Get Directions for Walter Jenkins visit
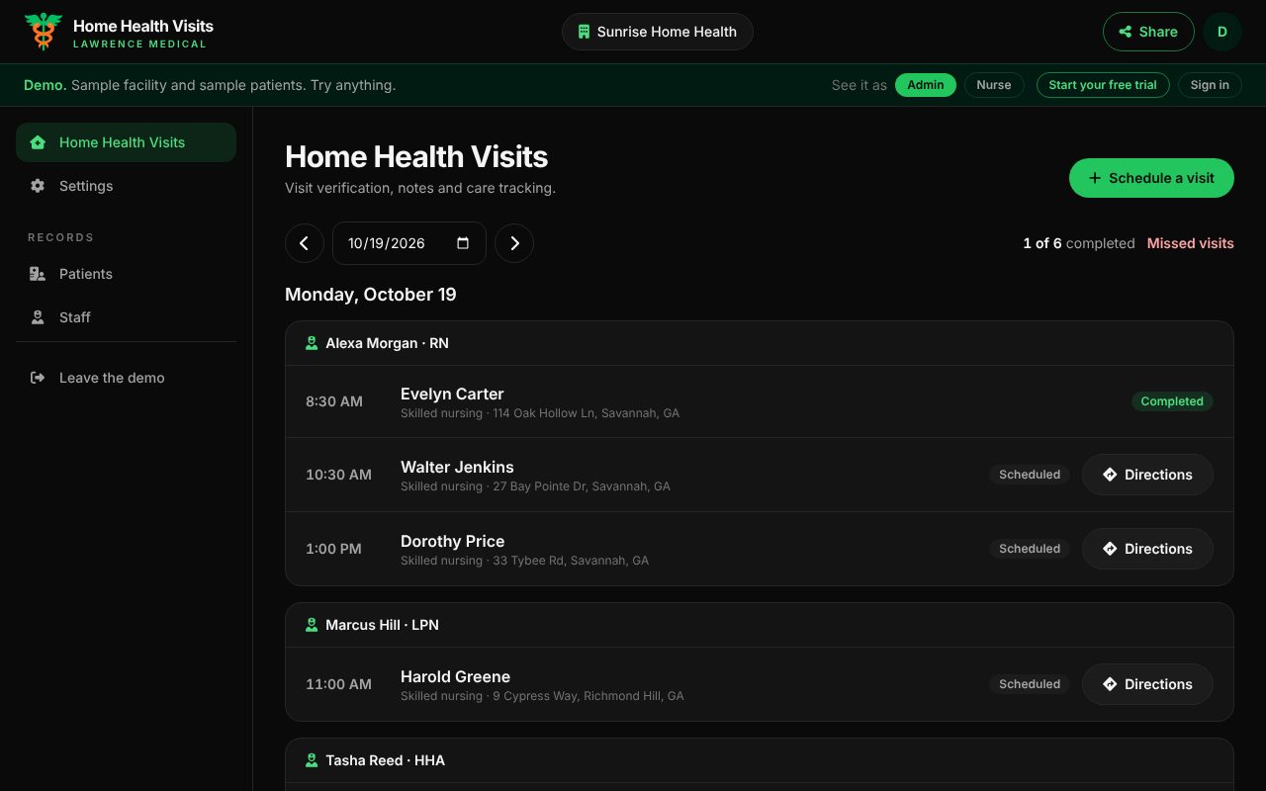The width and height of the screenshot is (1266, 791). (x=1147, y=475)
